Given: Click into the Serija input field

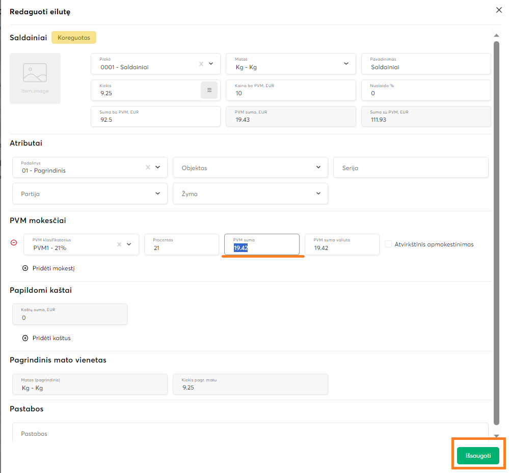Looking at the screenshot, I should 411,168.
